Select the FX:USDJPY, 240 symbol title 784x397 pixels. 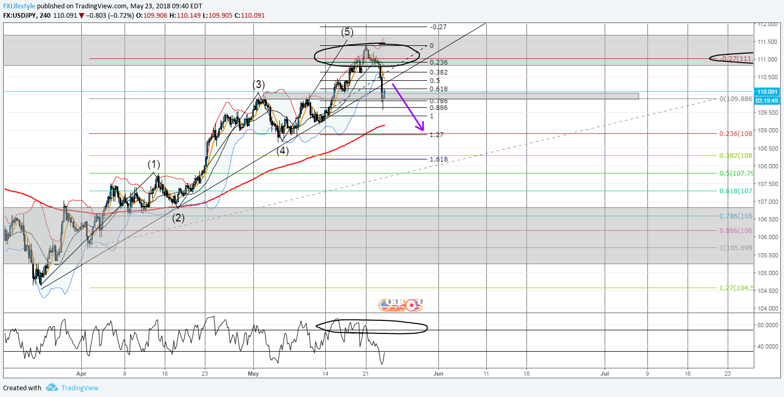(x=27, y=16)
